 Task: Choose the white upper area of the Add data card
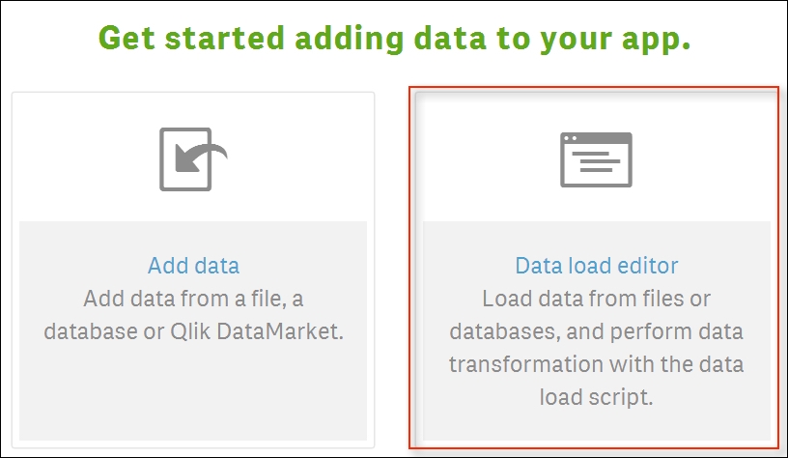(193, 157)
